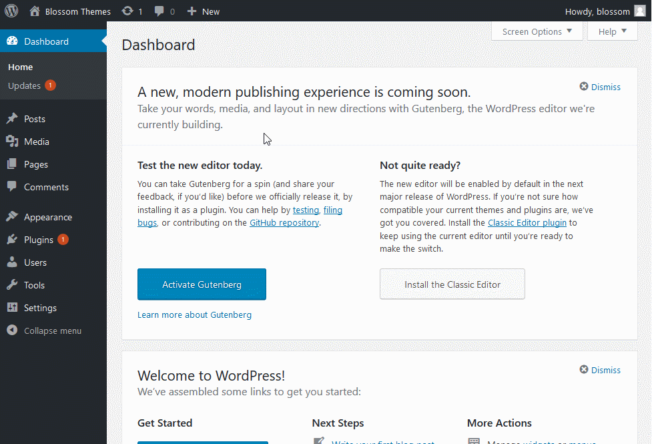The width and height of the screenshot is (652, 444).
Task: Open Plugins via the plug icon
Action: (x=12, y=240)
